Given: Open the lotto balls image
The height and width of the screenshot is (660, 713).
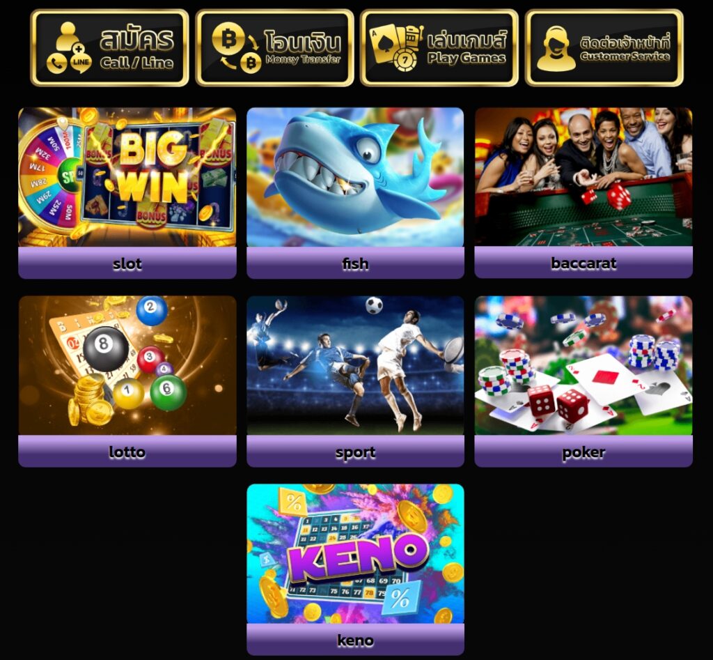Looking at the screenshot, I should tap(127, 365).
